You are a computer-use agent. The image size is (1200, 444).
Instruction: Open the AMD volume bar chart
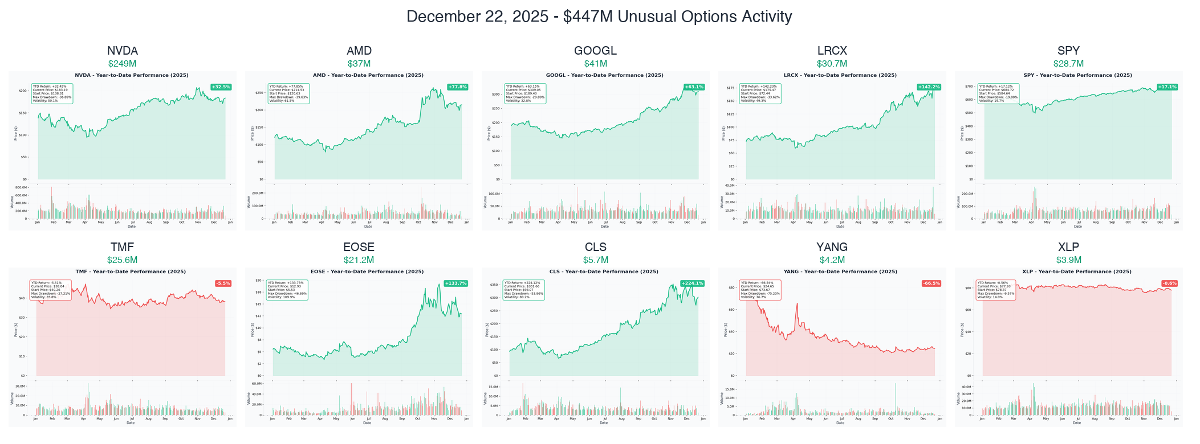(x=368, y=204)
